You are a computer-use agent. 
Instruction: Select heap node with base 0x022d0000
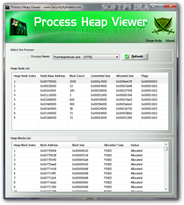[90, 100]
